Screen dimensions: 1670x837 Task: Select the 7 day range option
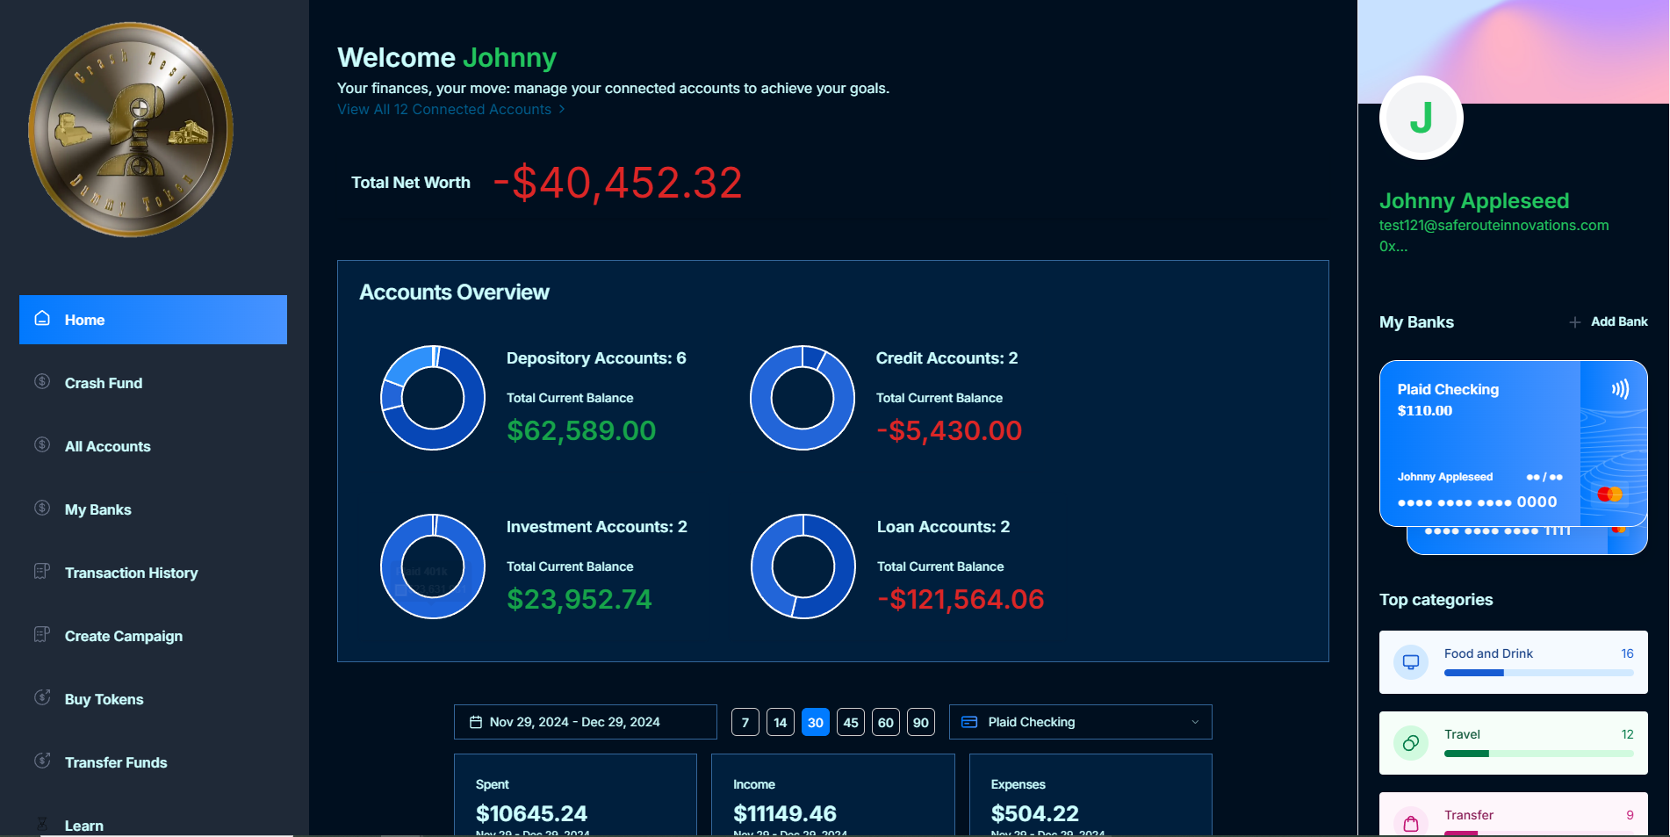[x=745, y=722]
